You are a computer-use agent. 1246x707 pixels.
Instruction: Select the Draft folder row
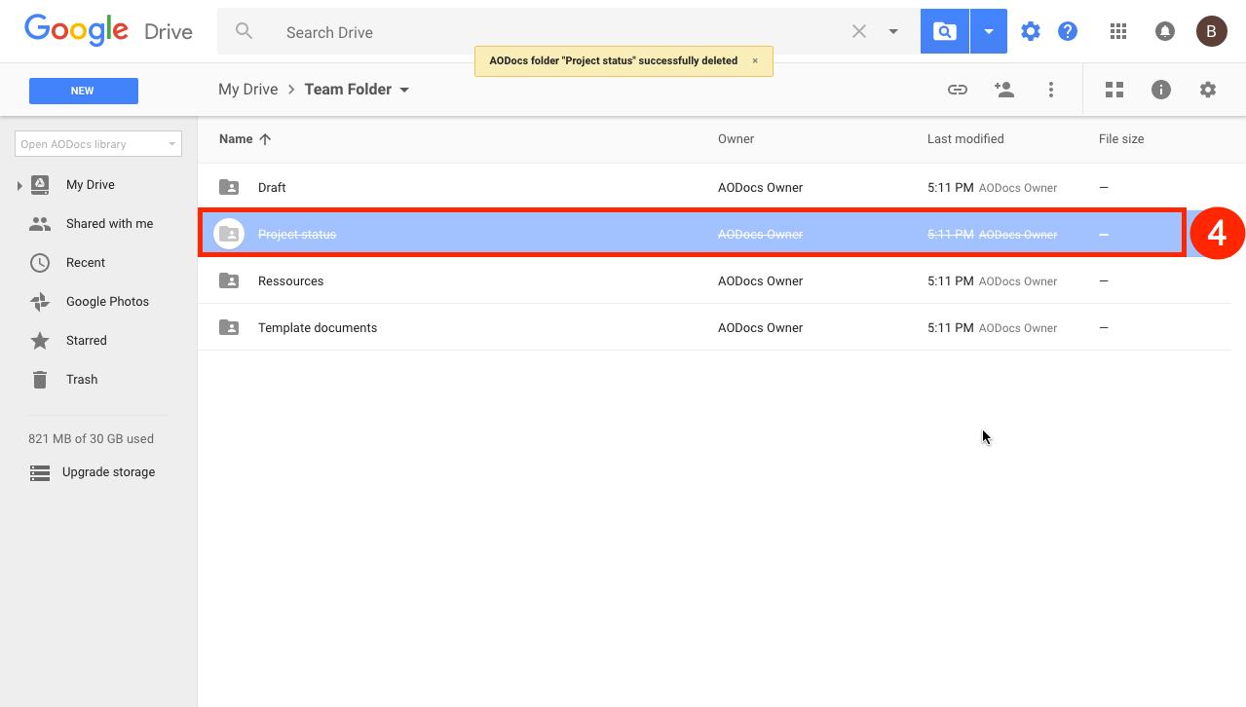point(714,187)
